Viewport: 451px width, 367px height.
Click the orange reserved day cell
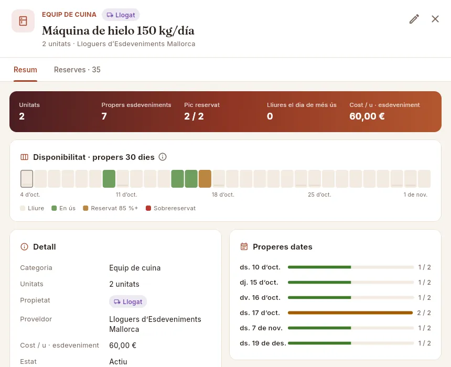tap(205, 179)
